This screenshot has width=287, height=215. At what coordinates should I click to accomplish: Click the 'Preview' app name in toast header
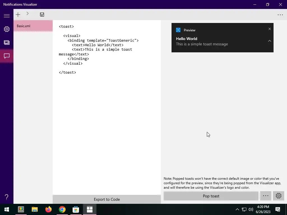(189, 30)
